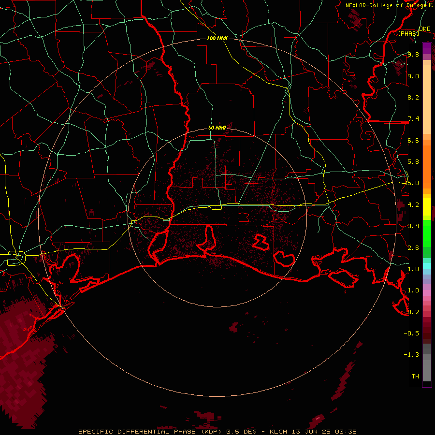Viewport: 435px width, 435px height.
Task: Click the 0.5 DEG elevation text in caption
Action: coord(241,432)
